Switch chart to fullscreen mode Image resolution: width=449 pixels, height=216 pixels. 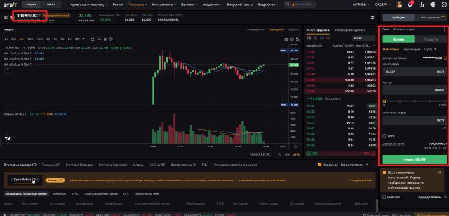click(x=298, y=39)
